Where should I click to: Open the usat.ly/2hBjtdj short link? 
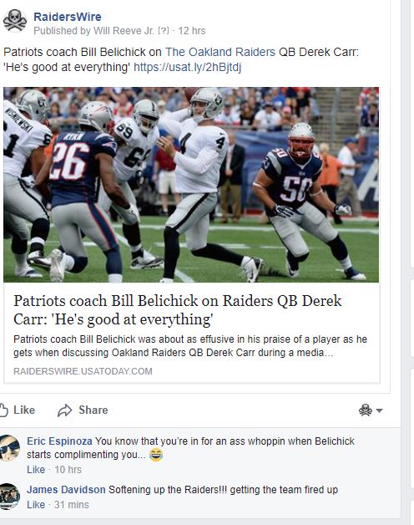pos(187,68)
